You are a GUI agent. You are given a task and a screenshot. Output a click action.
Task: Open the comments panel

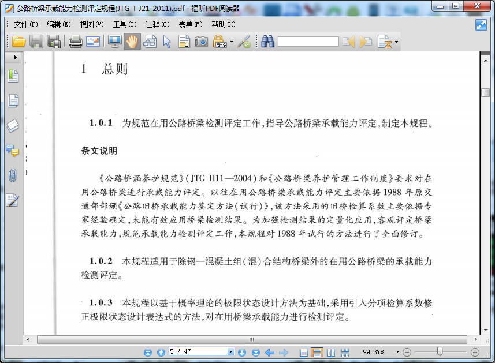pos(13,151)
